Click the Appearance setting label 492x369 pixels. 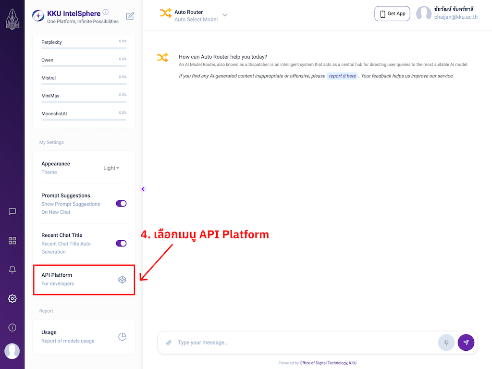(56, 164)
